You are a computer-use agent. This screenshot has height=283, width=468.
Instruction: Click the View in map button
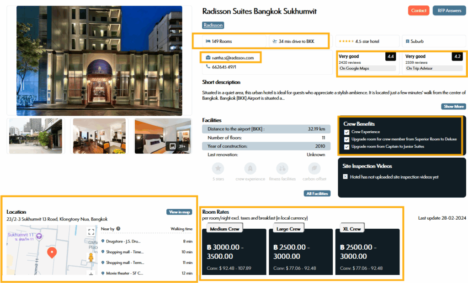pyautogui.click(x=179, y=212)
